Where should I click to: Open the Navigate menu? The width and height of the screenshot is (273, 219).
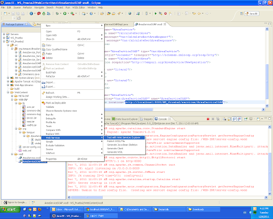click(39, 8)
